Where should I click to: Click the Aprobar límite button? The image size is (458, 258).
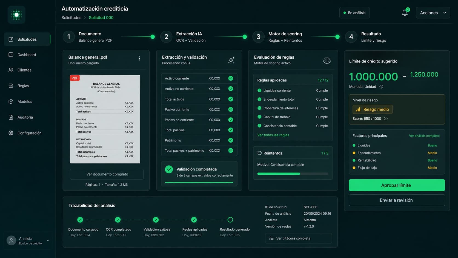(397, 185)
